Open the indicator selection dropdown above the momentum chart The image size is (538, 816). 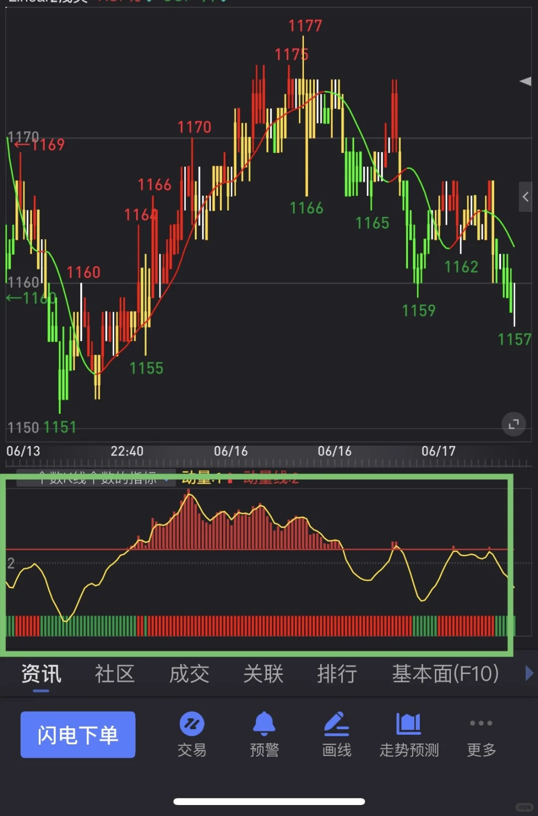coord(96,479)
